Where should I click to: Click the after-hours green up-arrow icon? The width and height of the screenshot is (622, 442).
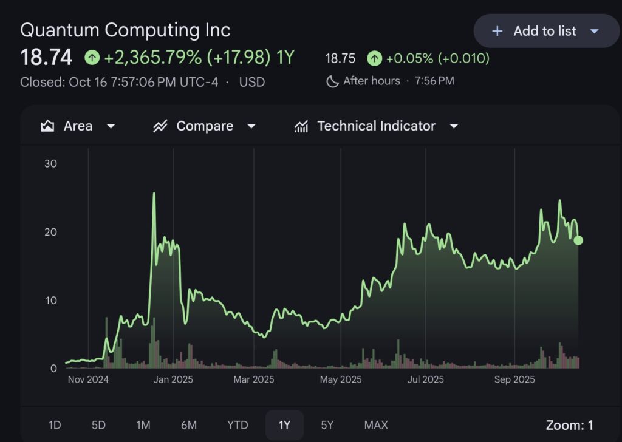tap(374, 58)
